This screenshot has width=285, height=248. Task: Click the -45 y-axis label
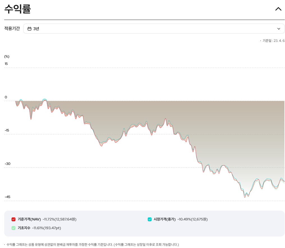8,197
